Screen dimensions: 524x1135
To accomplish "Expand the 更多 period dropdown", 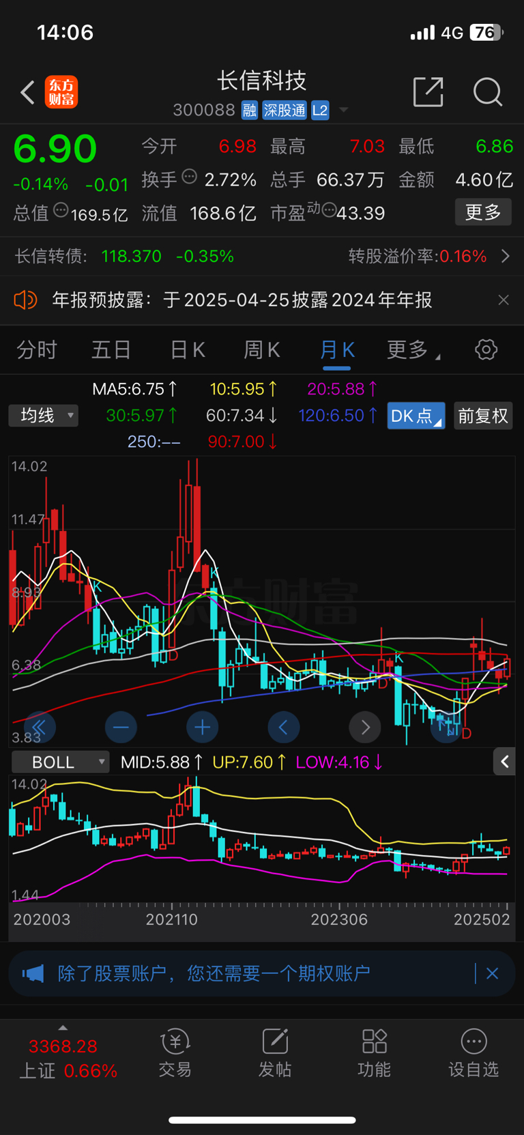I will click(413, 350).
